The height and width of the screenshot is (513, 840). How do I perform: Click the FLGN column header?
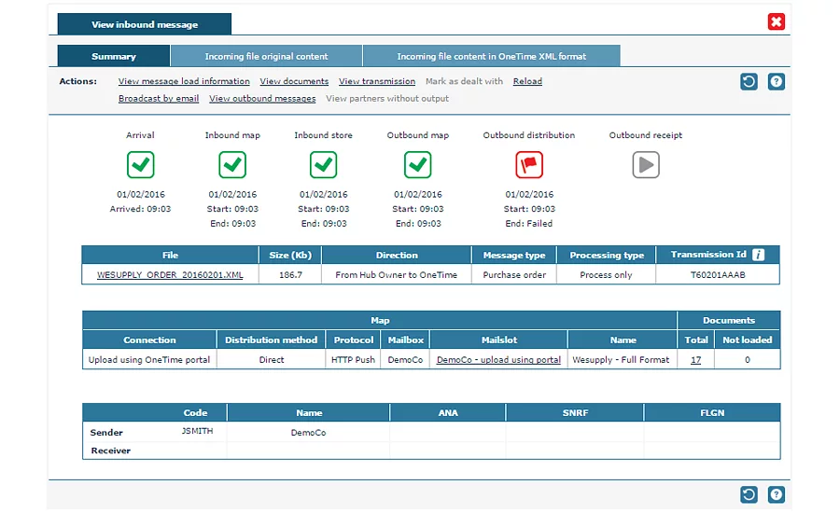pos(712,413)
